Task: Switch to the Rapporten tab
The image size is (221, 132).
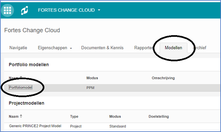Action: point(144,48)
